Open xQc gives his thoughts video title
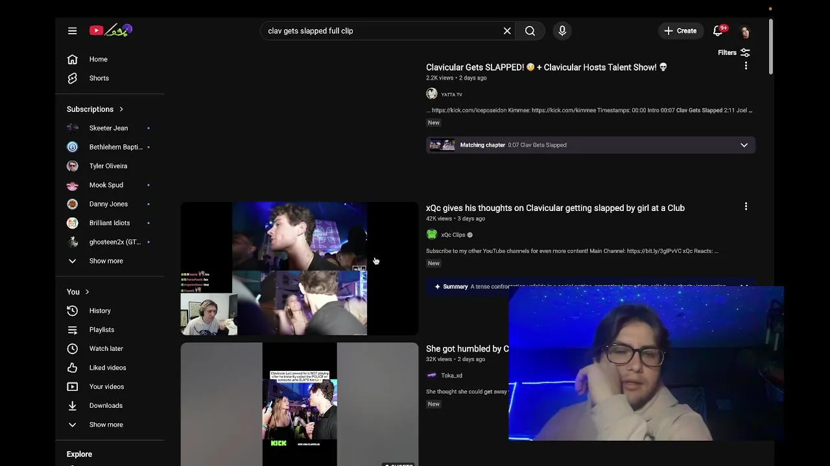830x466 pixels. pos(555,208)
